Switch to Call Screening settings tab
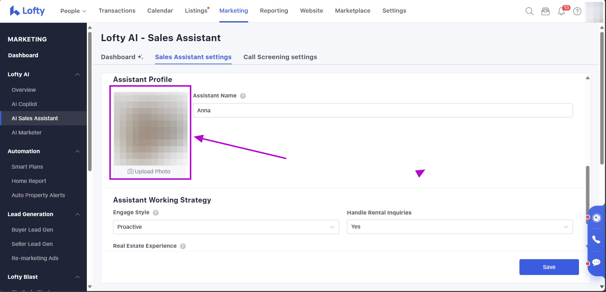The width and height of the screenshot is (606, 292). (x=280, y=57)
